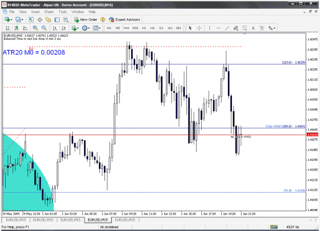Click the Daily HIGH (100.0) level label
This screenshot has width=320, height=231.
pyautogui.click(x=285, y=127)
